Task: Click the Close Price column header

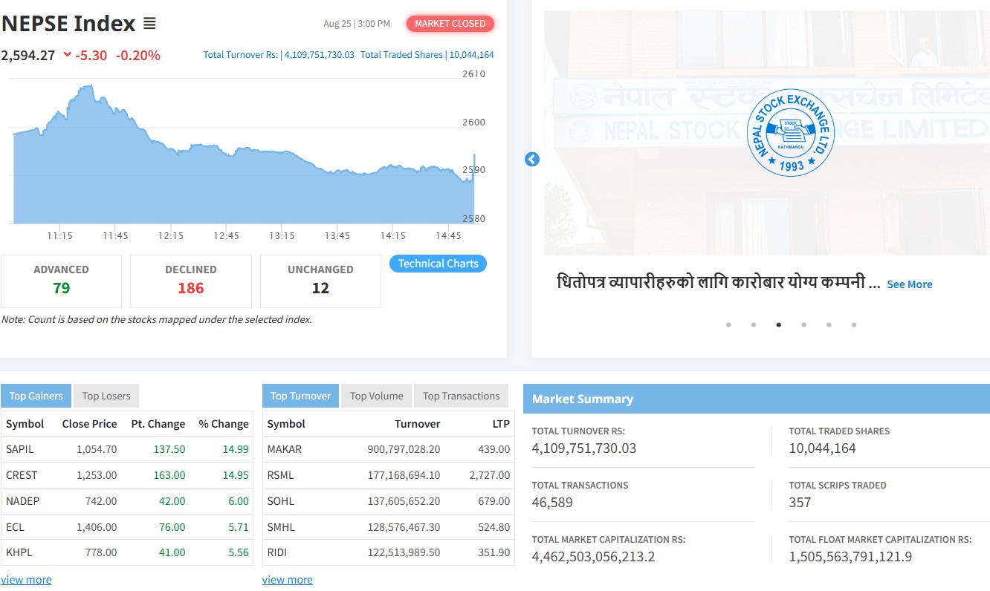Action: click(x=90, y=424)
